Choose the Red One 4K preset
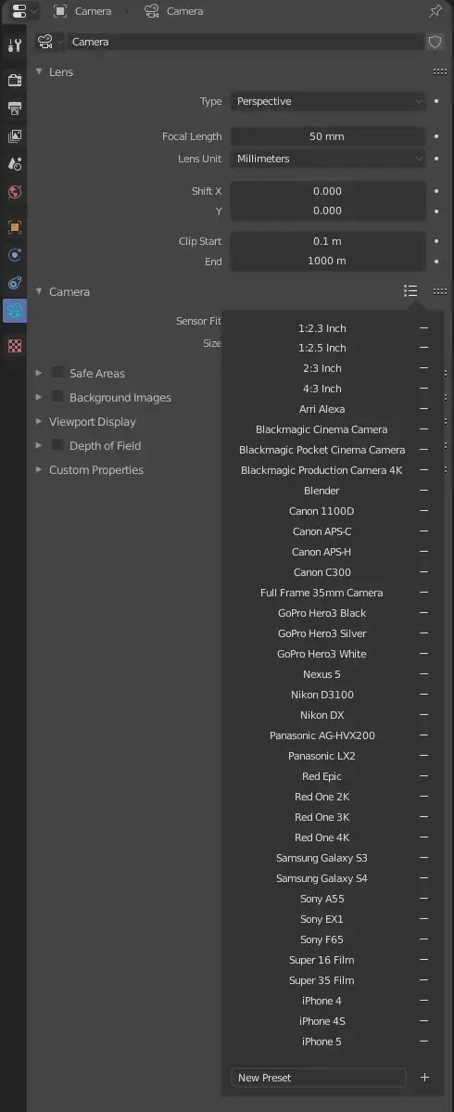 pyautogui.click(x=322, y=837)
